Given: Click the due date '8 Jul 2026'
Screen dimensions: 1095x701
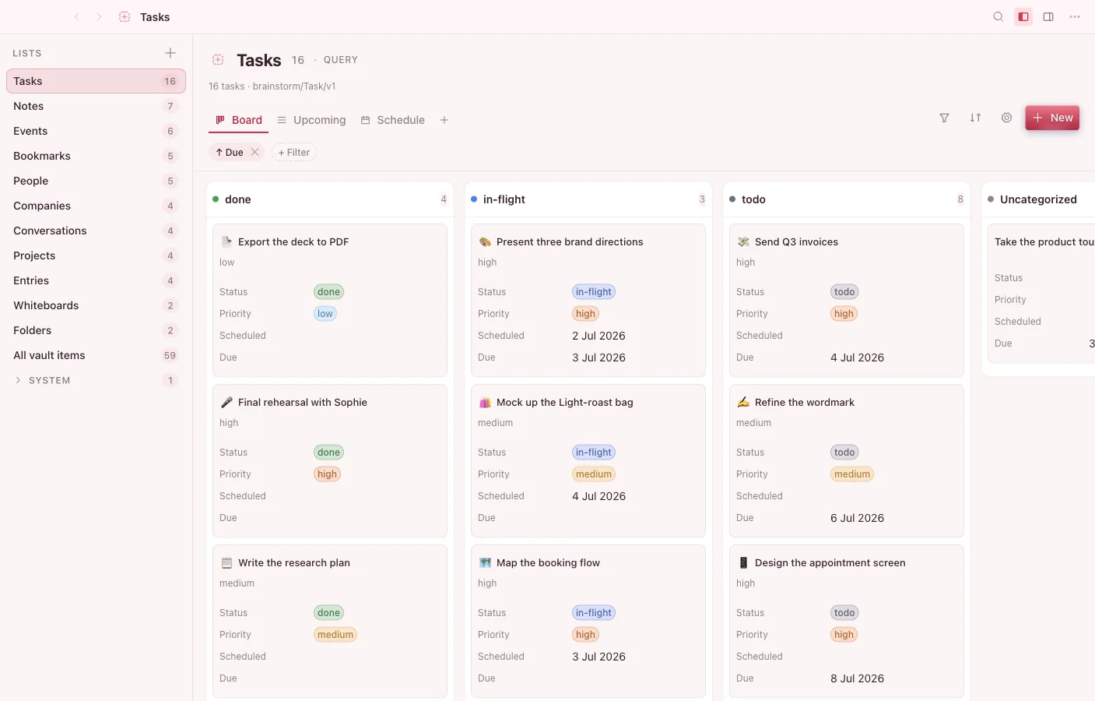Looking at the screenshot, I should (x=857, y=678).
